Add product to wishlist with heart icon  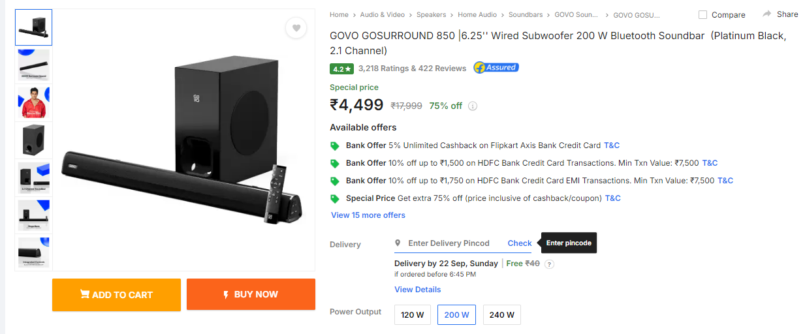click(x=296, y=28)
